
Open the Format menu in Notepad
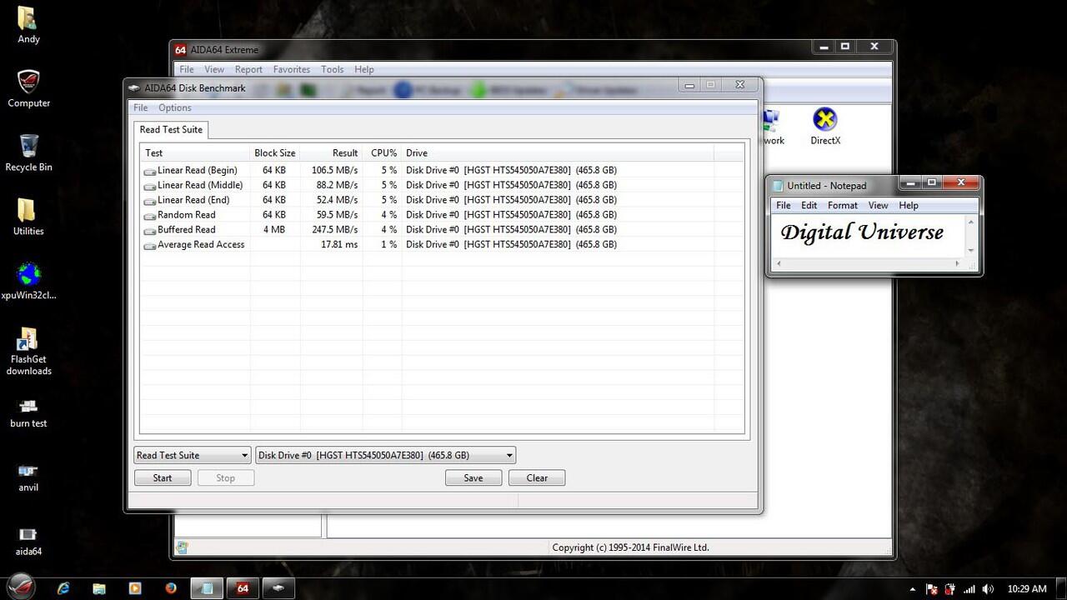pyautogui.click(x=843, y=205)
